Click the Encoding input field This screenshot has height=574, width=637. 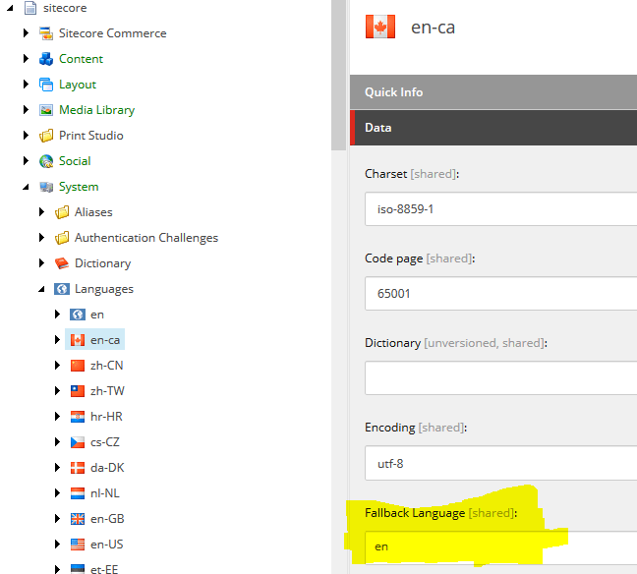[501, 464]
